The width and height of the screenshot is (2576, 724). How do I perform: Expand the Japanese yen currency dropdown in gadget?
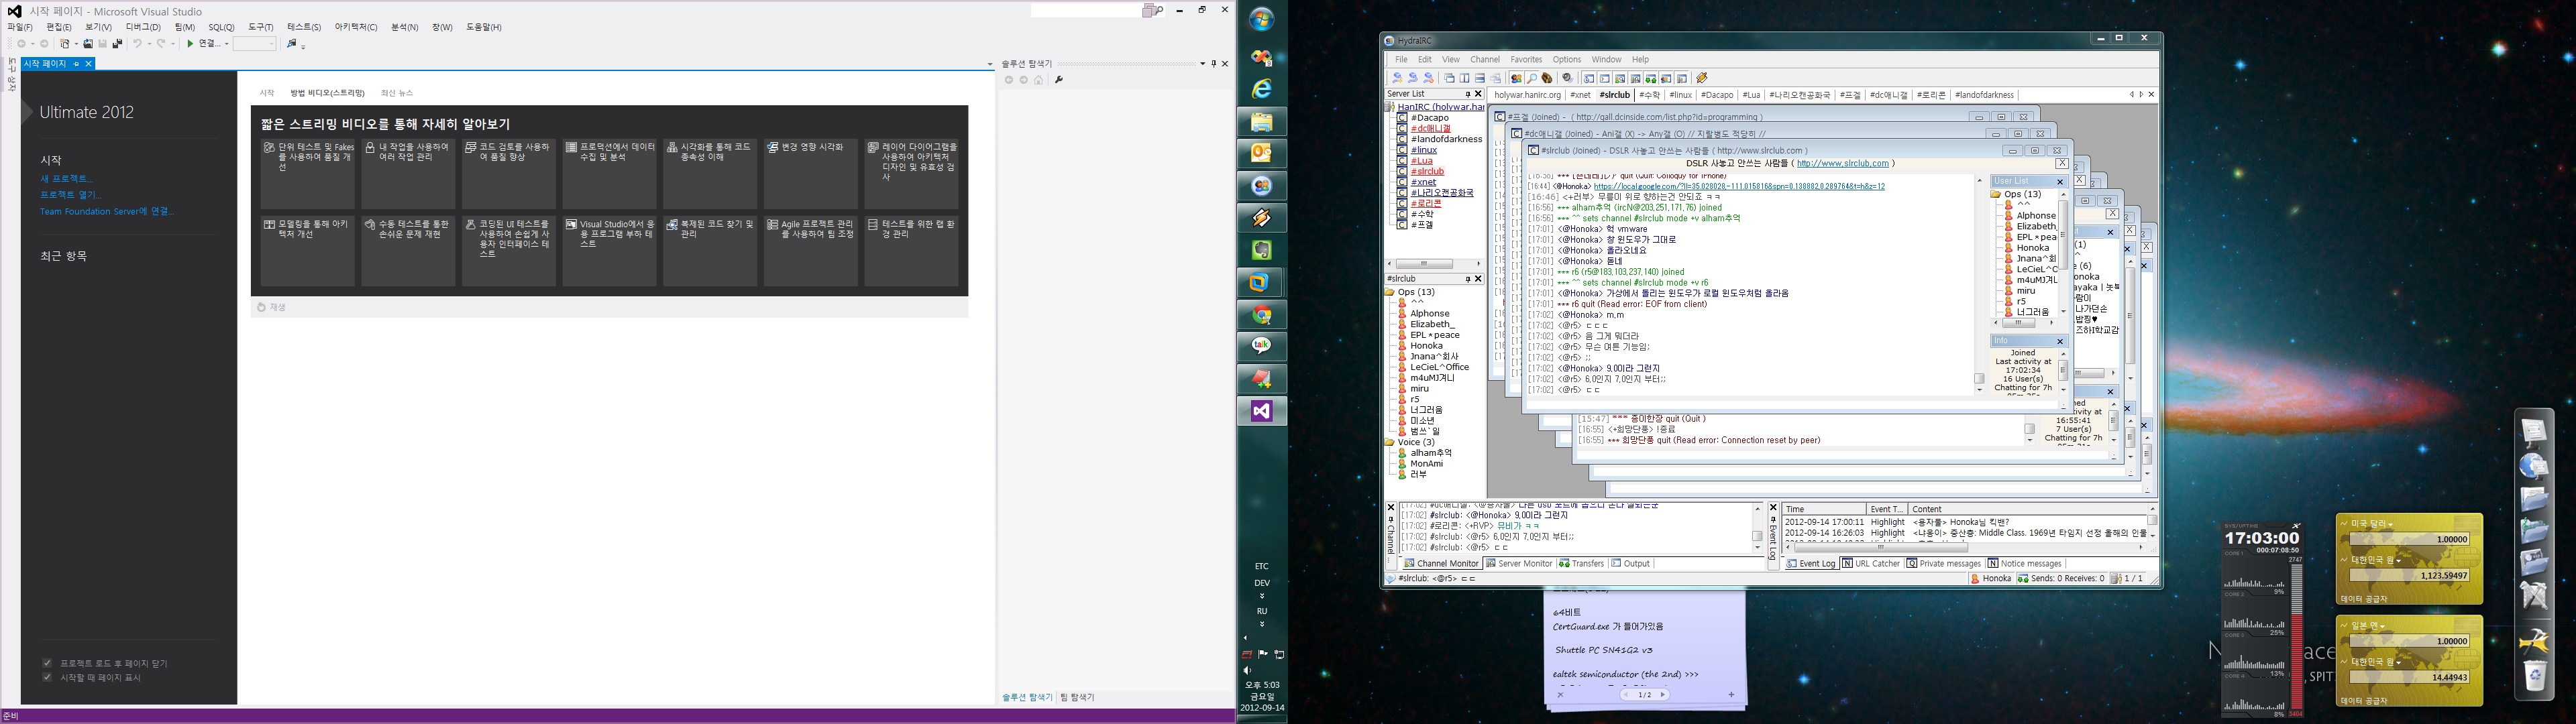(2383, 626)
